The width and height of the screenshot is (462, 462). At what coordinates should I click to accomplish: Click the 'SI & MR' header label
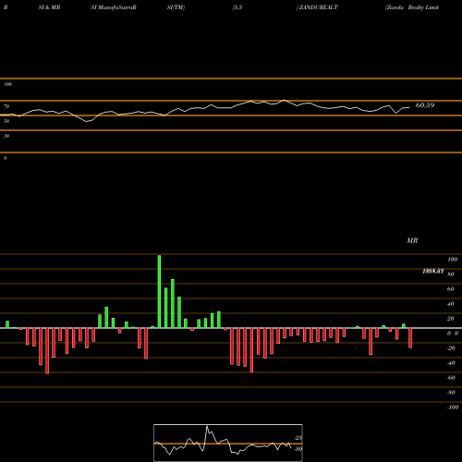click(49, 7)
